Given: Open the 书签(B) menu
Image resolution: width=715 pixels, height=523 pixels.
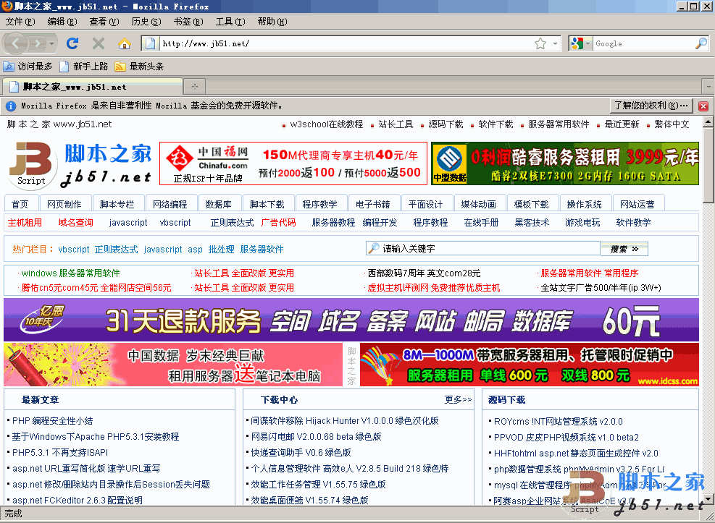Looking at the screenshot, I should (188, 22).
